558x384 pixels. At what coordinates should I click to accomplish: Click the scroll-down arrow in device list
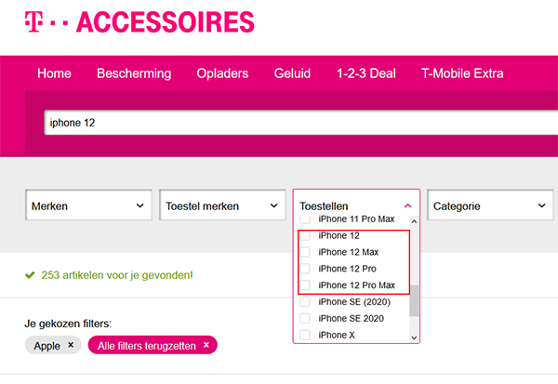point(414,338)
